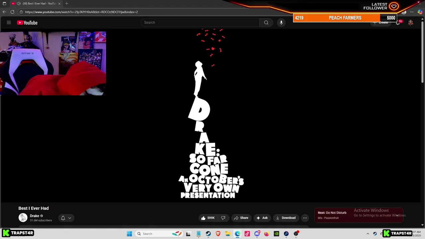Open Discord from the taskbar
425x239 pixels.
[257, 234]
